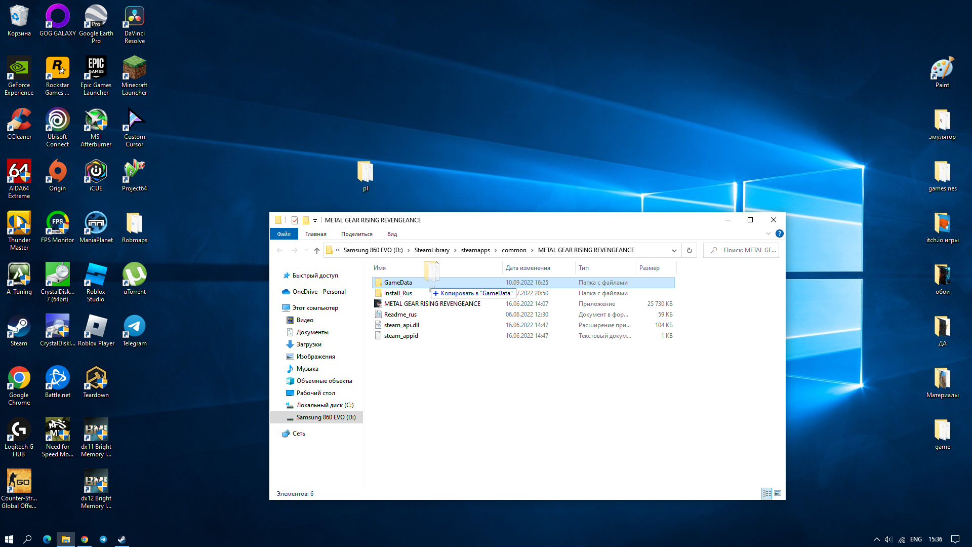
Task: Select the Epic Games Launcher icon
Action: pyautogui.click(x=96, y=76)
